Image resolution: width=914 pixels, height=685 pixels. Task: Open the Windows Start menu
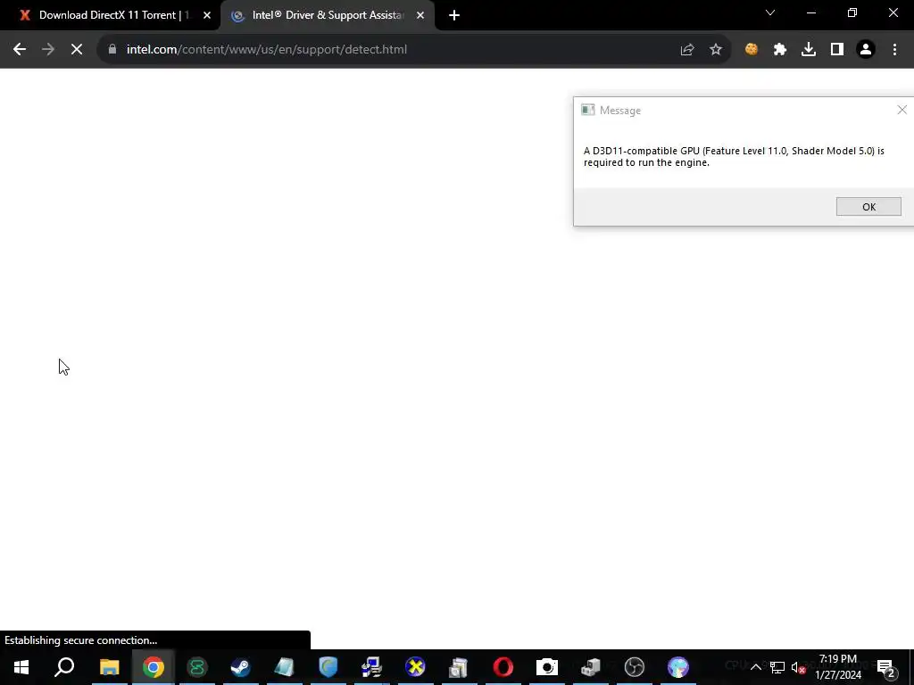point(21,667)
